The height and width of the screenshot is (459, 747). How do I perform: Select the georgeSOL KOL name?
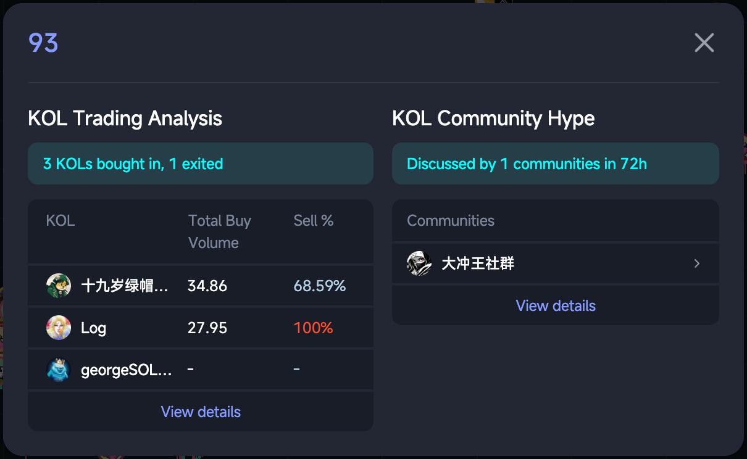(127, 370)
